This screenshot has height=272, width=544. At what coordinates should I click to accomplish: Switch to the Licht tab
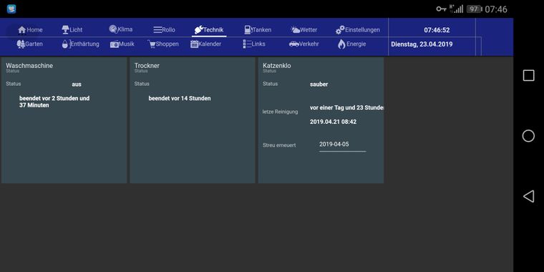[72, 30]
